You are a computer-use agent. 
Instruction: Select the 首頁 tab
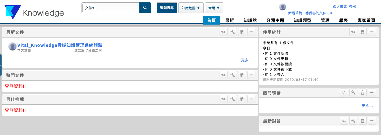[212, 20]
